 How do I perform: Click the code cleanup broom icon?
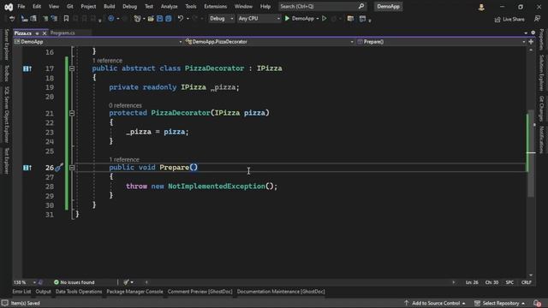(126, 282)
